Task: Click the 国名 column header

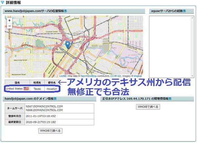Action: pos(17,83)
